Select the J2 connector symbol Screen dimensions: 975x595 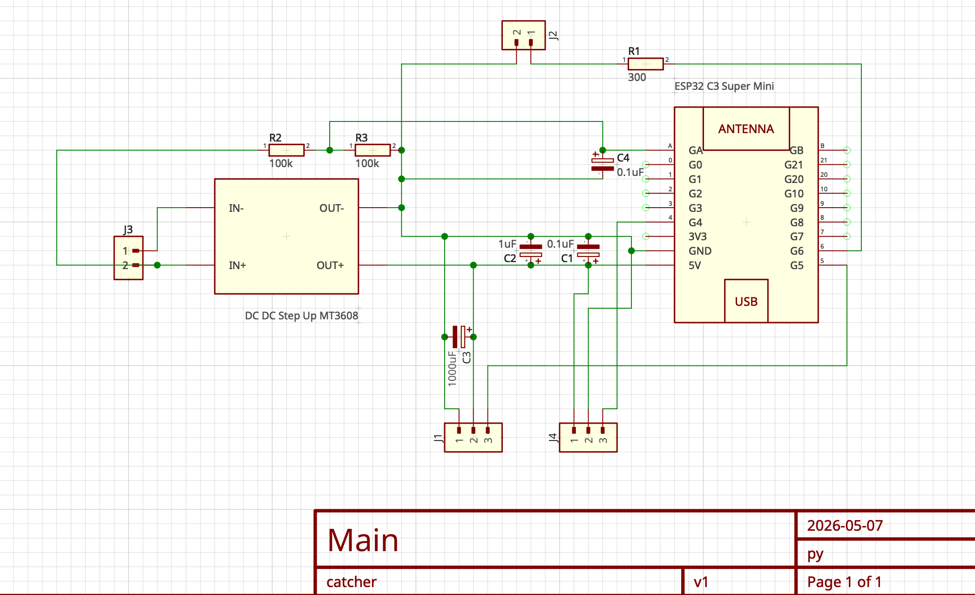tap(523, 35)
